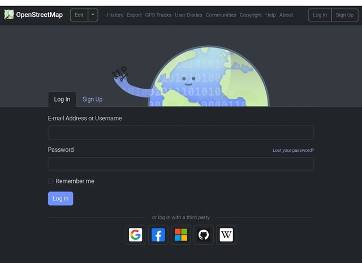Click the OpenStreetMap title text
The width and height of the screenshot is (362, 263).
[x=40, y=15]
